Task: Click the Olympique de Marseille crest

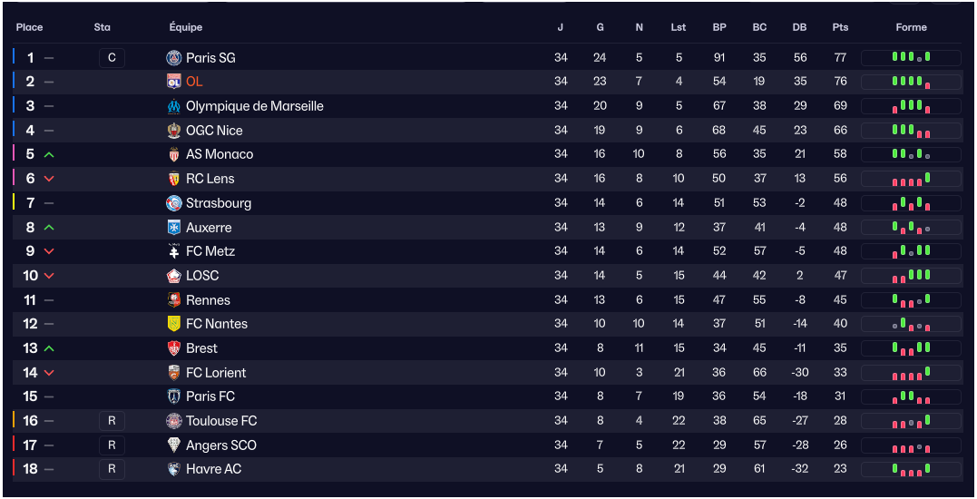Action: coord(174,106)
